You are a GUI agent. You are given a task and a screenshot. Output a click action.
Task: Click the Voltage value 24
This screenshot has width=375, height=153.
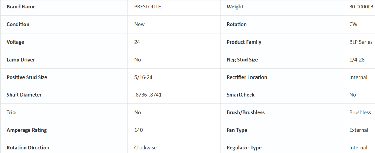click(x=137, y=42)
